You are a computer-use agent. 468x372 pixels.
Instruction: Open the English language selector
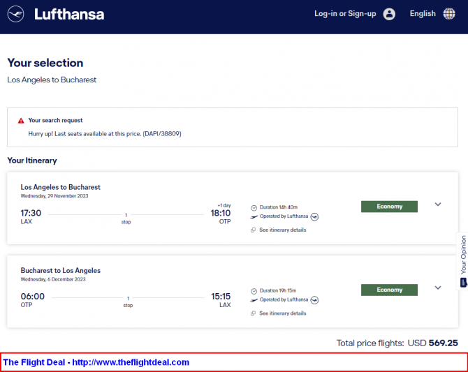coord(423,14)
